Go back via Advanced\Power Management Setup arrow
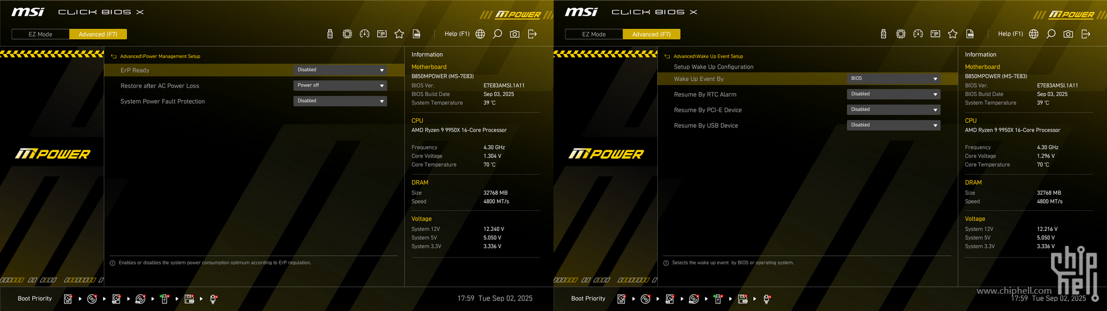Viewport: 1107px width, 311px height. click(114, 56)
